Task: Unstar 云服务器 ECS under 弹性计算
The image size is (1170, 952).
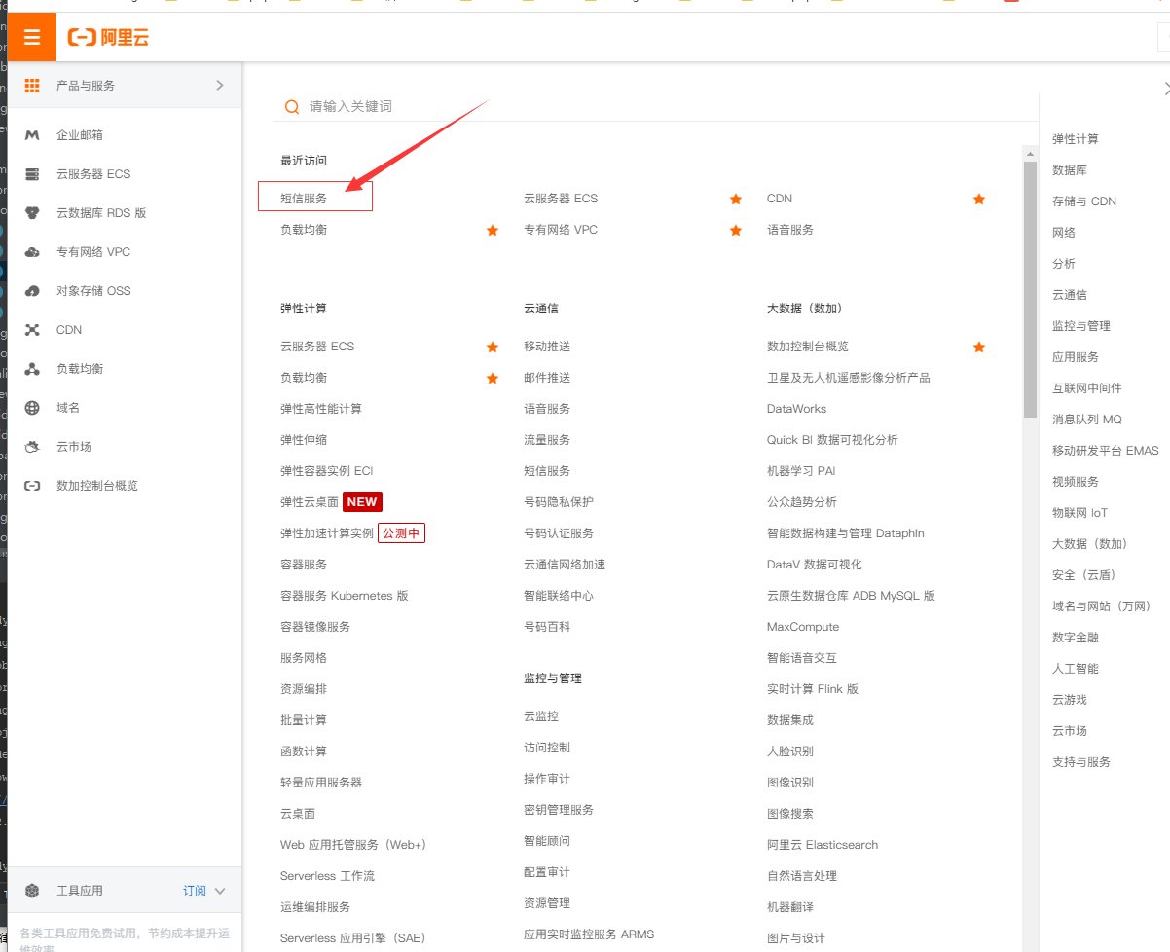Action: tap(493, 347)
